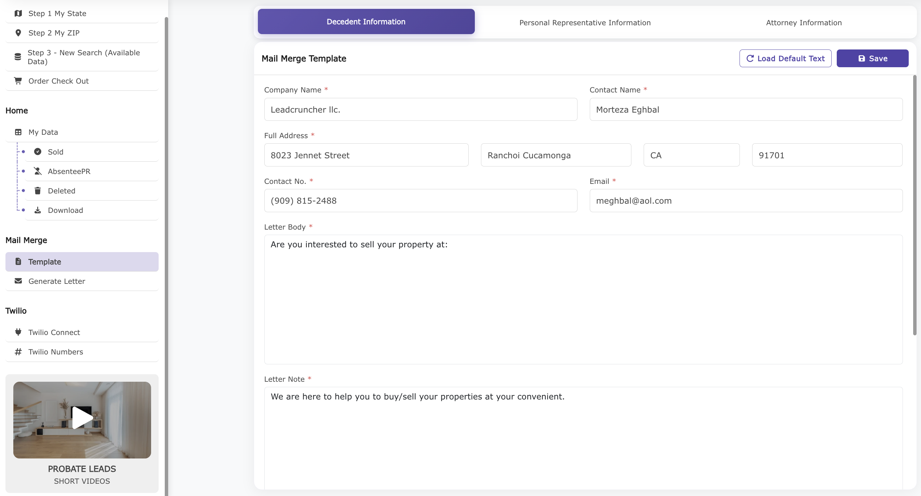
Task: Click the database icon for Step 3 New Search
Action: click(17, 57)
